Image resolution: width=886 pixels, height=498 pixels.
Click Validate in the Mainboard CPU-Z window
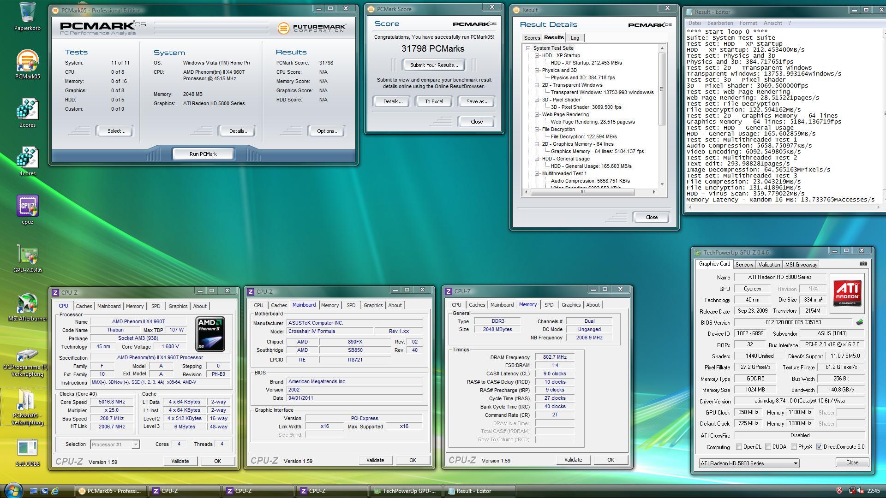pos(375,460)
